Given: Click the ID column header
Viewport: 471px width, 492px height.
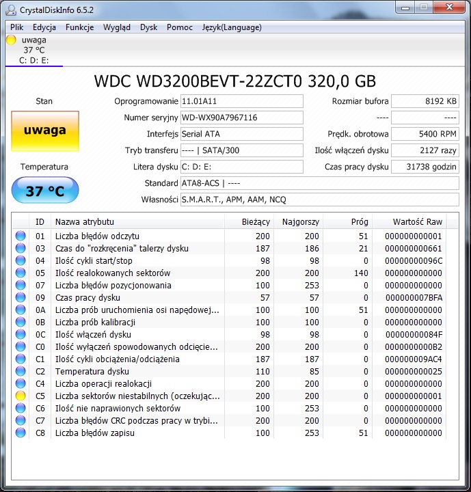Looking at the screenshot, I should pos(40,222).
